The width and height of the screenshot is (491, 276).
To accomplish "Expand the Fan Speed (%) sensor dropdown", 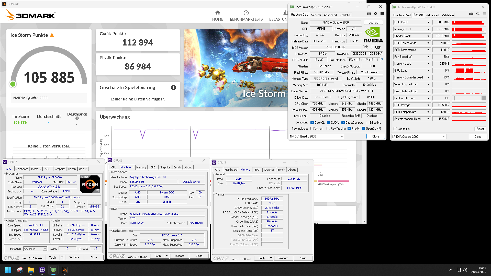I will 428,57.
